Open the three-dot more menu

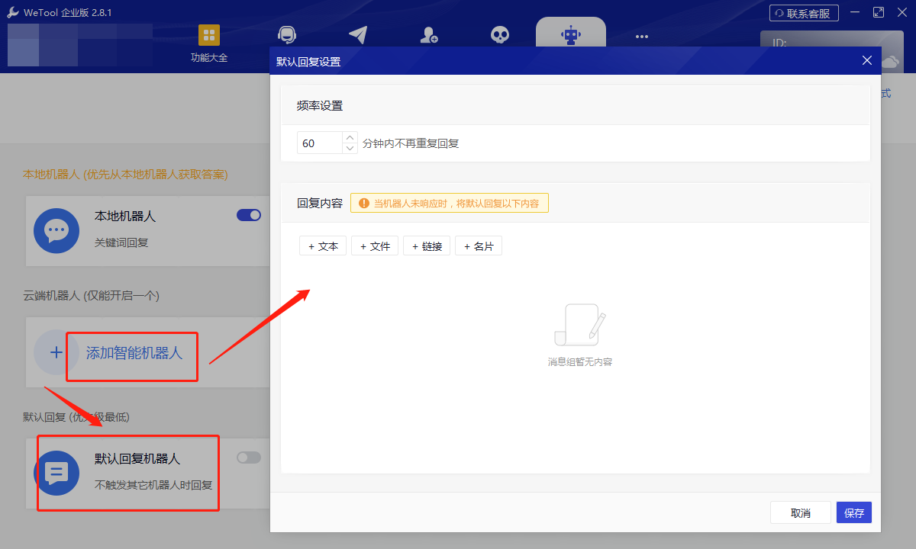coord(641,36)
